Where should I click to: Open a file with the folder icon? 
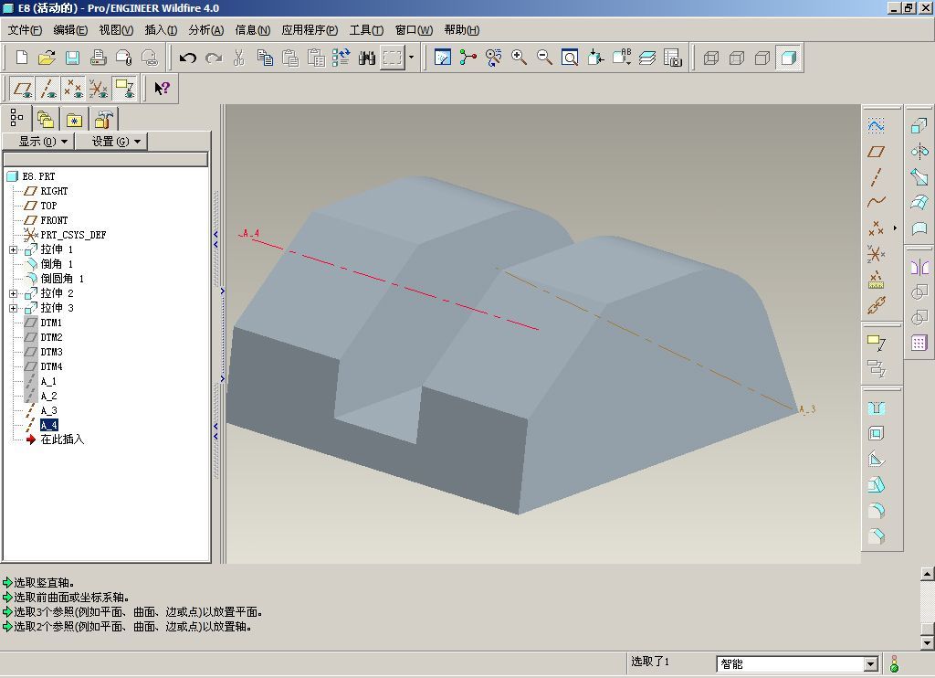(47, 58)
